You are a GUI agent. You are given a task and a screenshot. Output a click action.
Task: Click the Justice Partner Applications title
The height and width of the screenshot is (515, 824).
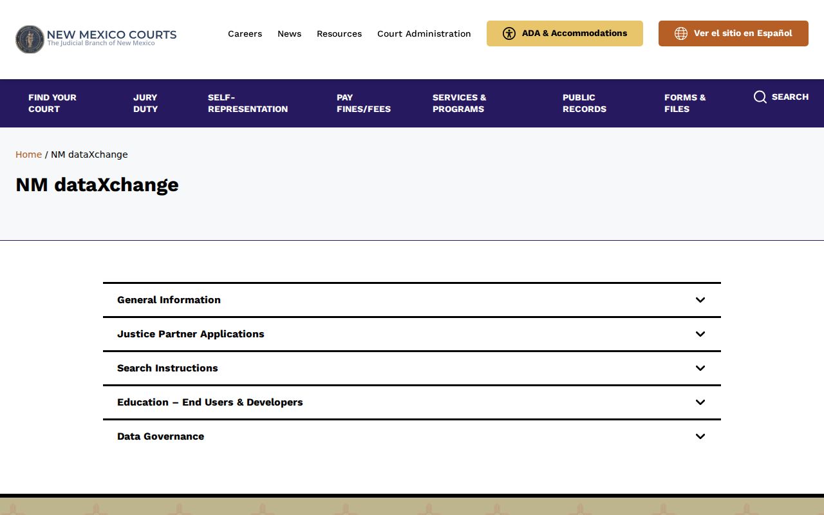(x=191, y=334)
